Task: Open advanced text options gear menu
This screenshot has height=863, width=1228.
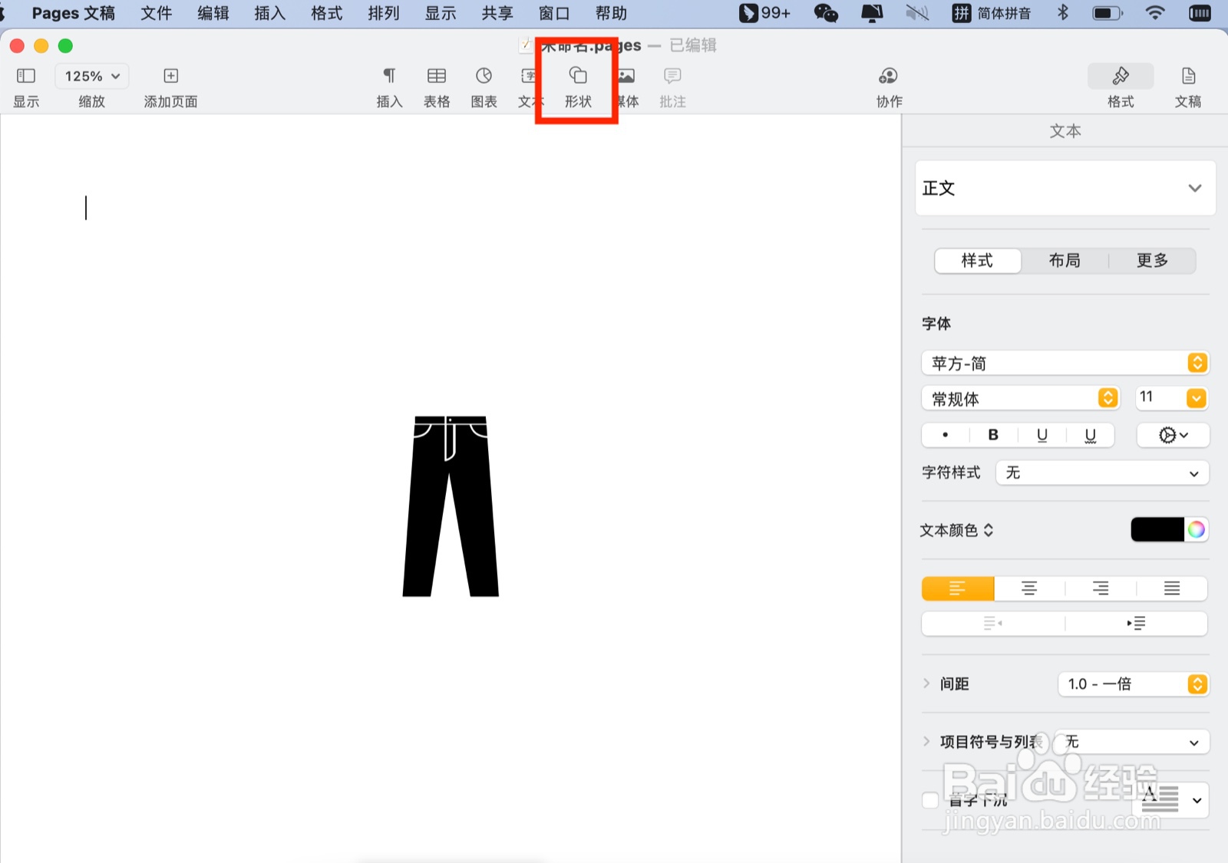Action: point(1173,435)
